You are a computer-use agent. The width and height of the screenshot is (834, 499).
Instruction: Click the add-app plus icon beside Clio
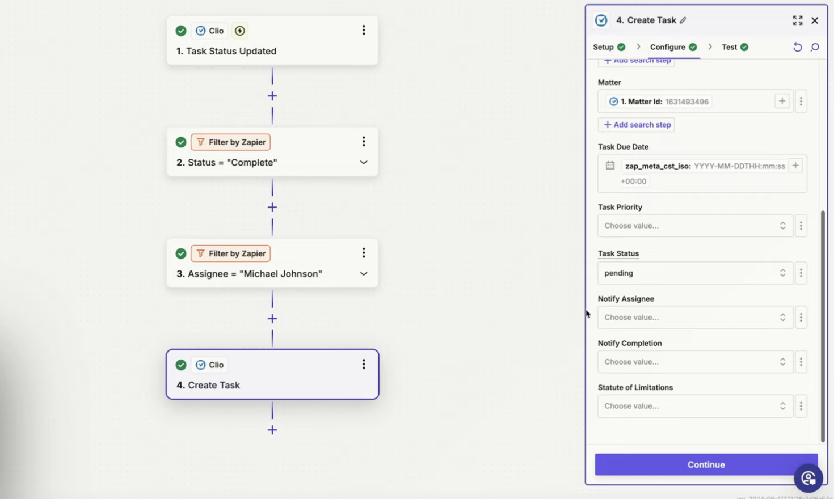click(x=239, y=31)
